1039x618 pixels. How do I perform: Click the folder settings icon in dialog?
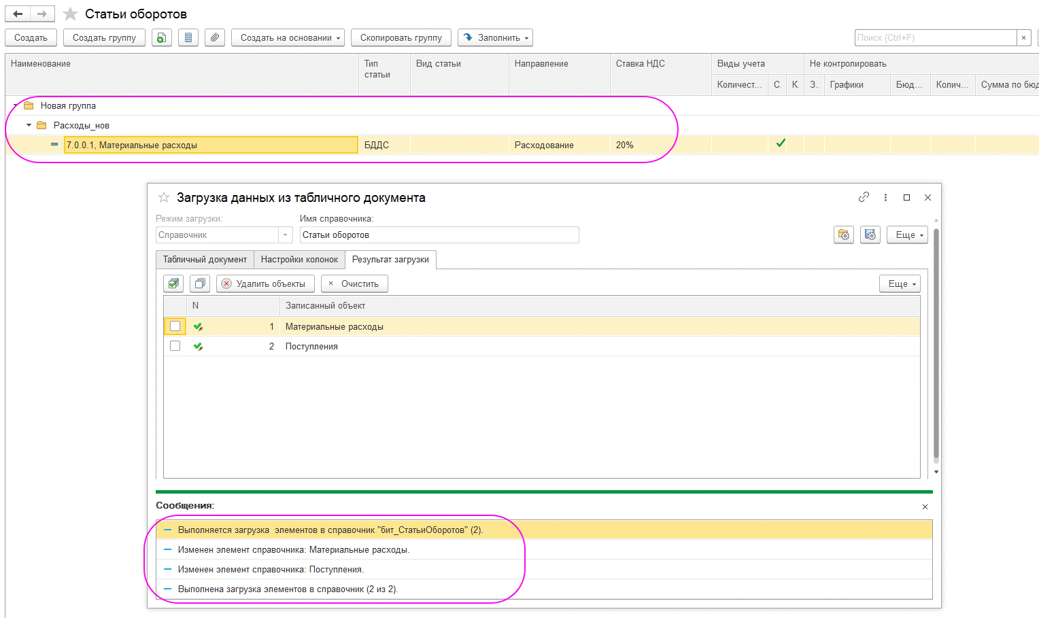[844, 235]
